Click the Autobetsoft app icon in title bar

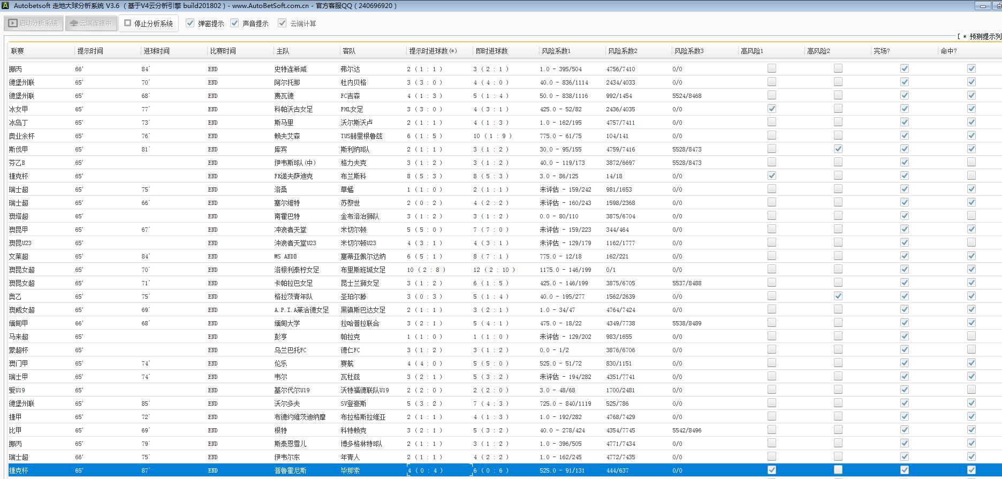click(x=6, y=6)
